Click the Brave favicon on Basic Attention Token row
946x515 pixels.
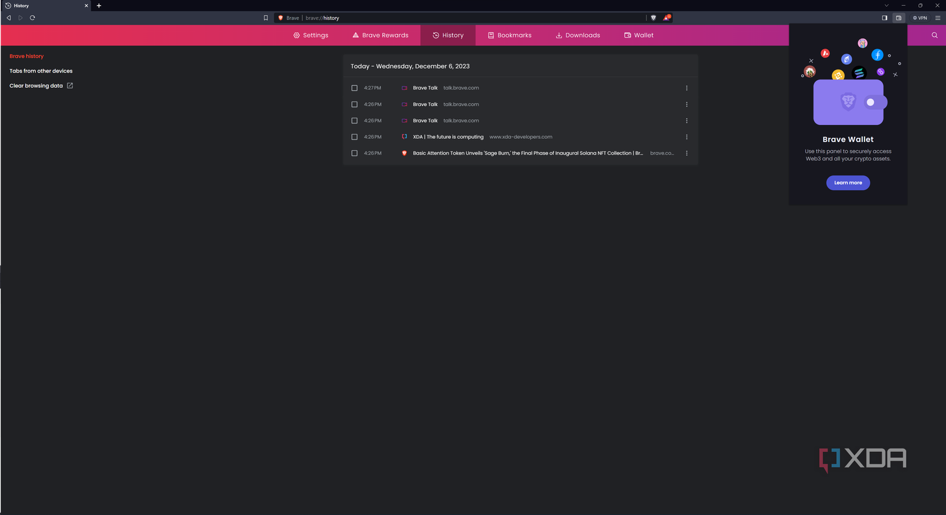pyautogui.click(x=404, y=153)
